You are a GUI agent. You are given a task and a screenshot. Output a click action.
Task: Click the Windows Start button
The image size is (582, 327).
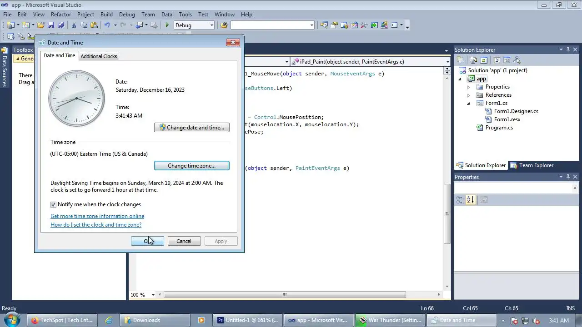(11, 320)
